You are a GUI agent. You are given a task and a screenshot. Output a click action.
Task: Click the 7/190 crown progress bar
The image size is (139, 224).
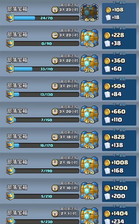point(46,171)
